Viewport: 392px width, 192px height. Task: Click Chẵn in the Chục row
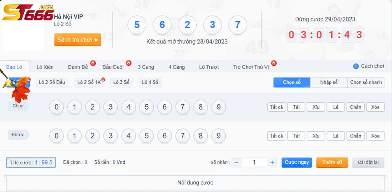pos(356,107)
